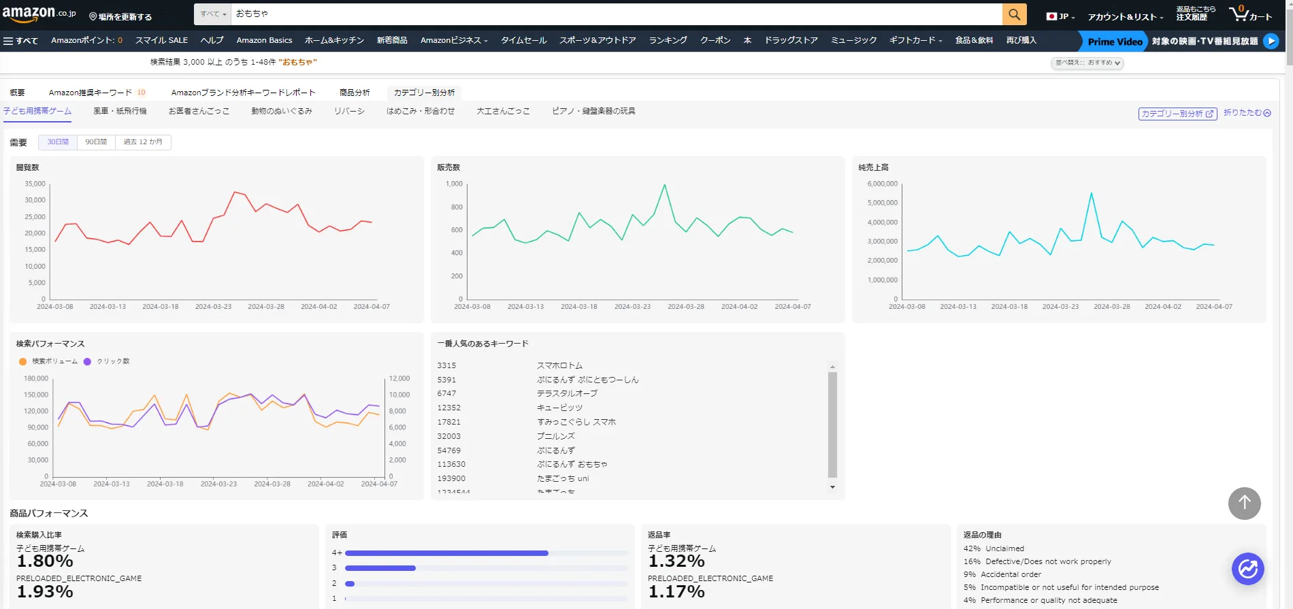Select the 30日間 time range
This screenshot has height=609, width=1293.
click(x=58, y=142)
